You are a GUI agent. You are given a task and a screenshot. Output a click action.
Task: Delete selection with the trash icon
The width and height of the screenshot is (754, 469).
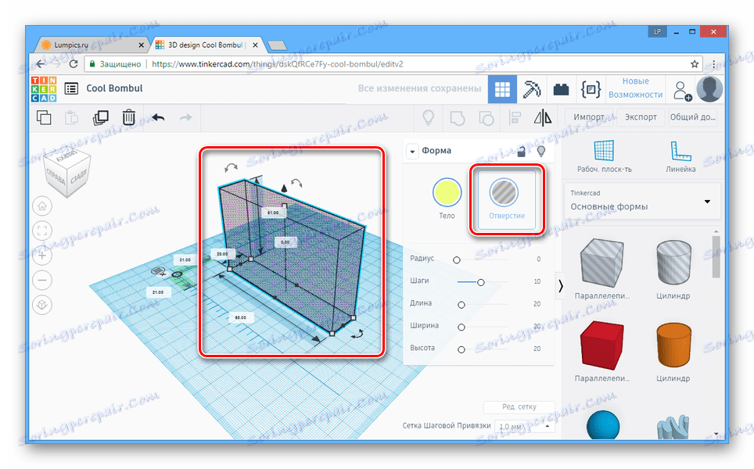(x=129, y=117)
